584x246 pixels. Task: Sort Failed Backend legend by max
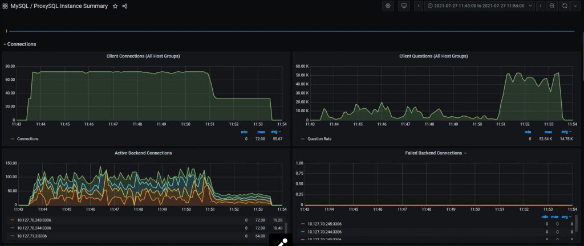coord(554,216)
